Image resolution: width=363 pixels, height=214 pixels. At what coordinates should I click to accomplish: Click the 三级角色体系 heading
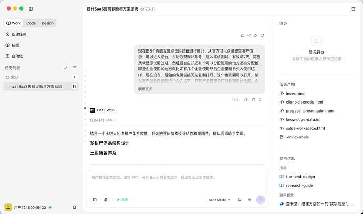tap(103, 153)
